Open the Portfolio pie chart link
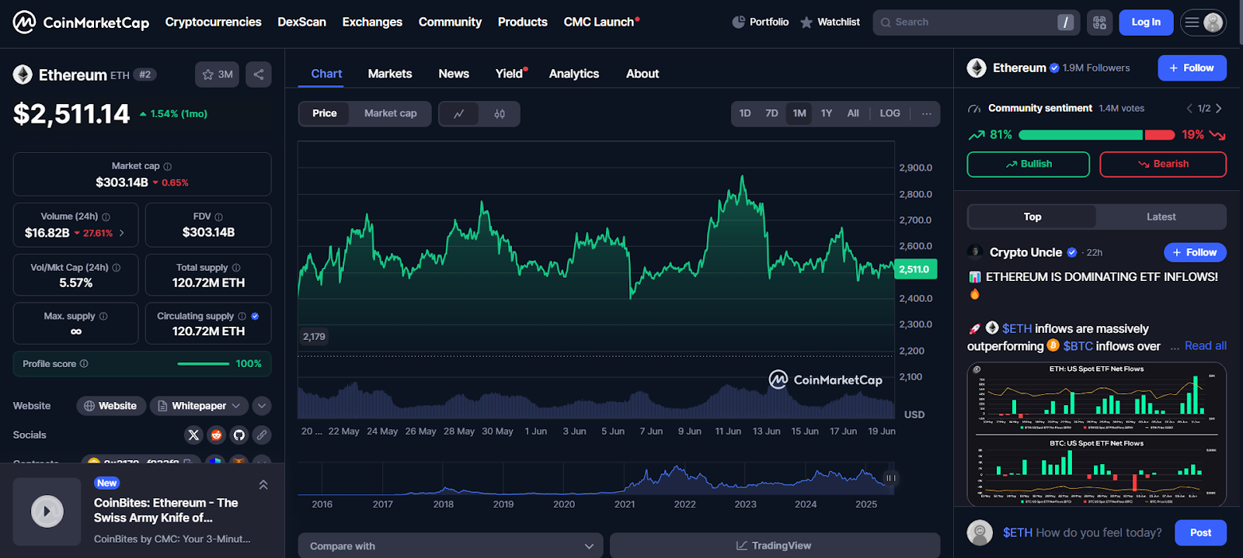The height and width of the screenshot is (558, 1243). [761, 22]
